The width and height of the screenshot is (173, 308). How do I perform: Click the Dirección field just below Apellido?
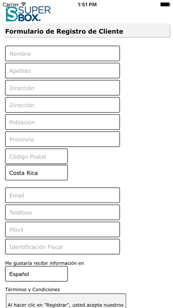click(62, 88)
